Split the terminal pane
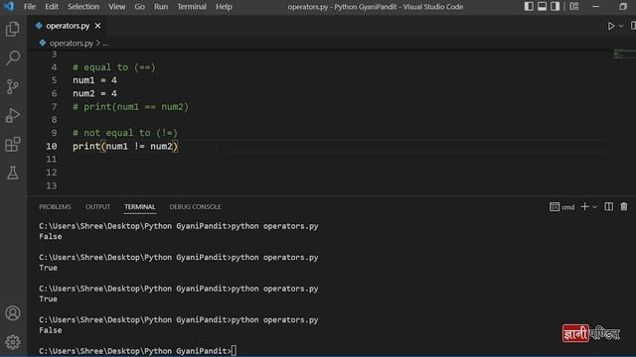 point(608,207)
